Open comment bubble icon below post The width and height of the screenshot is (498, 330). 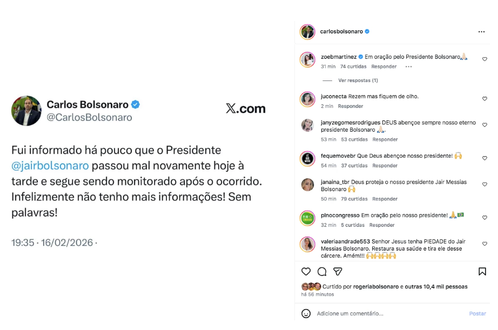coord(322,272)
